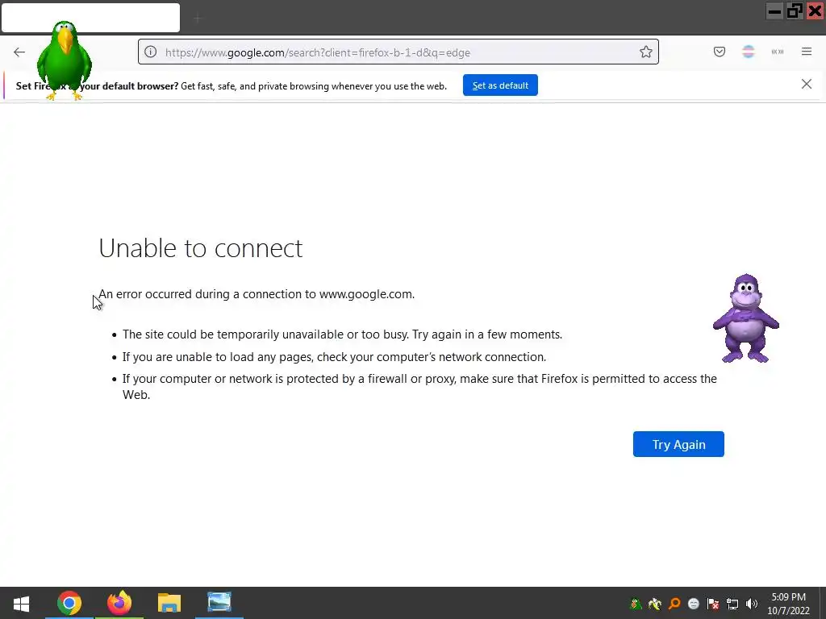The image size is (826, 619).
Task: Open site information icon in address bar
Action: point(151,52)
